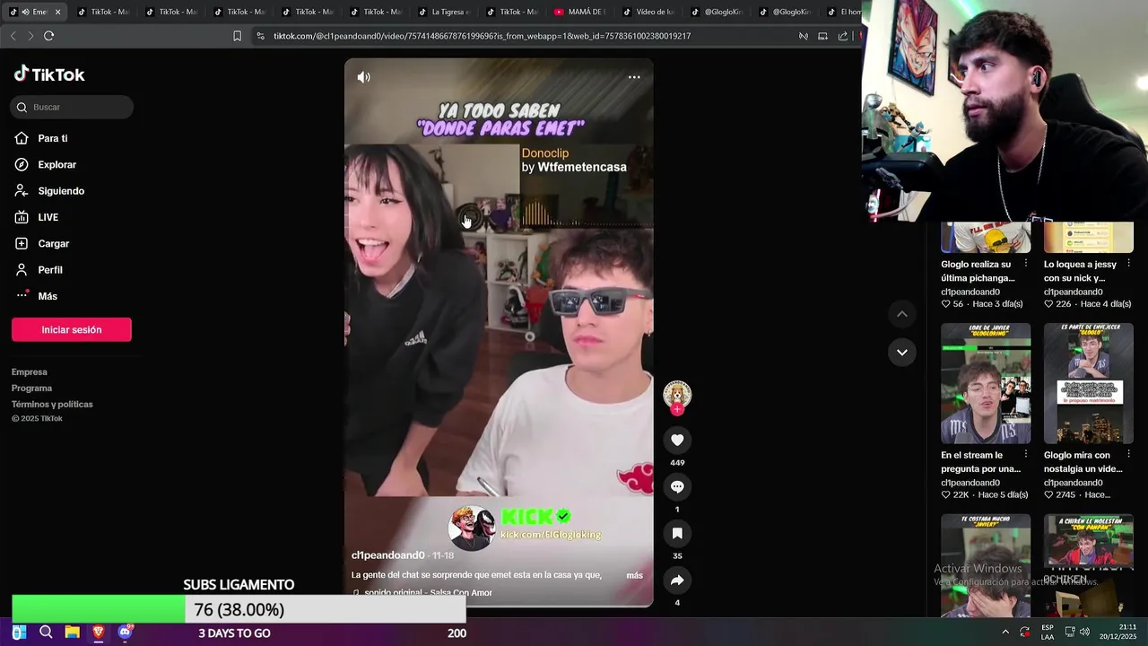Open 'Es parte de envejecer' video thumbnail
1148x646 pixels.
click(1088, 383)
